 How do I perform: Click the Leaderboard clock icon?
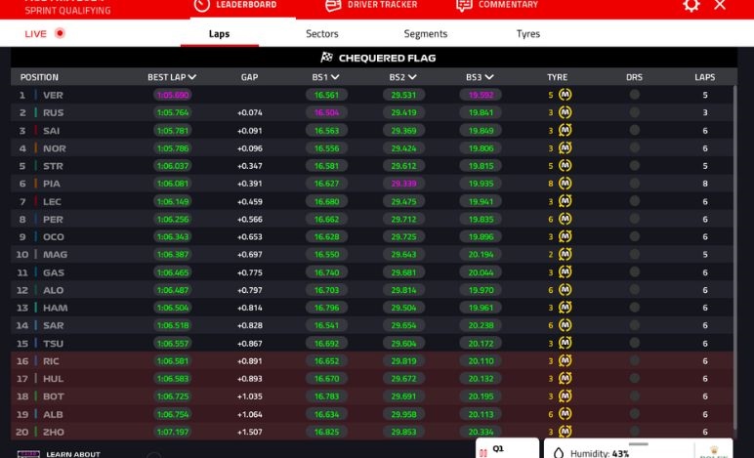pos(202,5)
